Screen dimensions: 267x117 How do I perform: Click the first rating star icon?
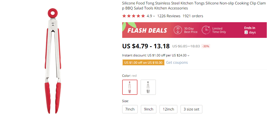124,16
